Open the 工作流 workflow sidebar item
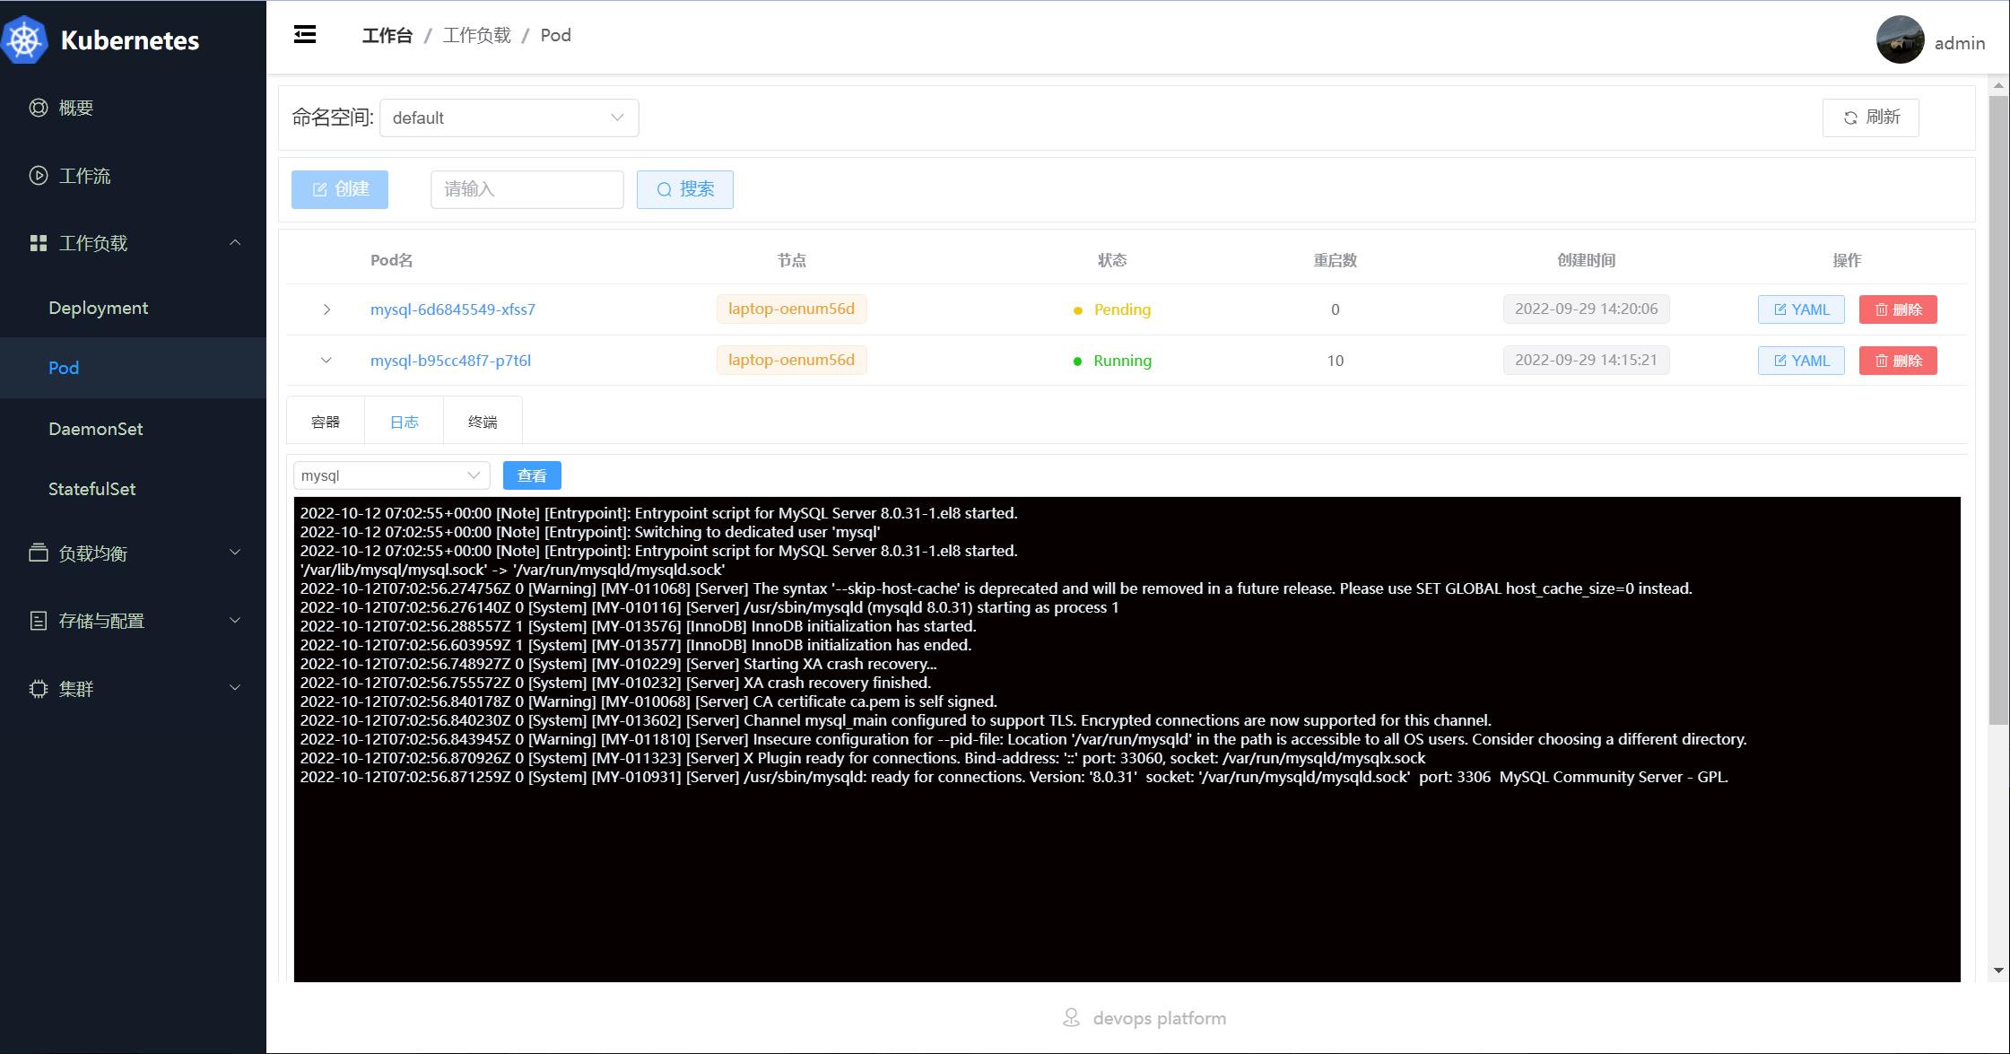Screen dimensions: 2010x1054 click(84, 176)
